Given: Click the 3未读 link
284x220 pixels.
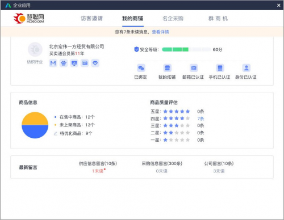Looking at the screenshot, I should pos(219,171).
